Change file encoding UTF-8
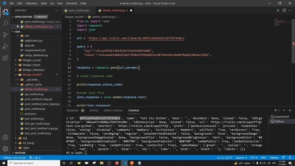 [254, 158]
